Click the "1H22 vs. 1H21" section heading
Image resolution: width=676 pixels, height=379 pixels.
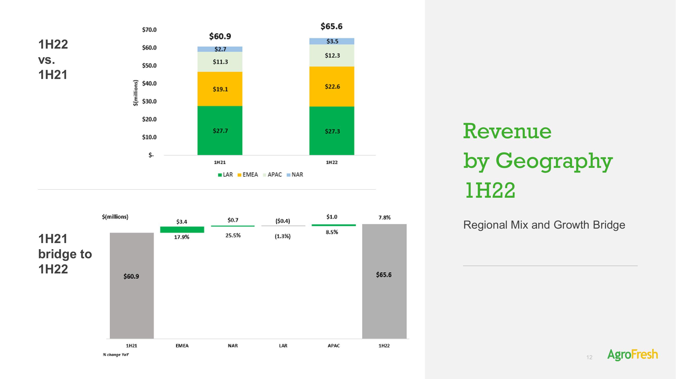(53, 59)
